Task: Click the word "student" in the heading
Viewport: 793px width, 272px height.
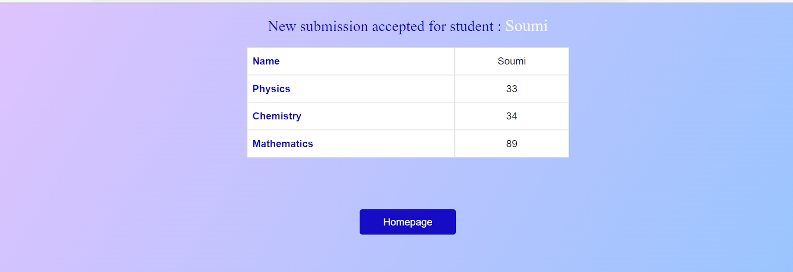Action: [471, 26]
